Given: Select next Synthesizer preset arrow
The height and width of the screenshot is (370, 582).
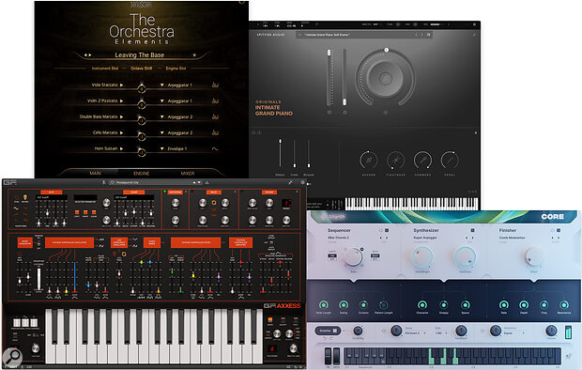Looking at the screenshot, I should point(472,238).
